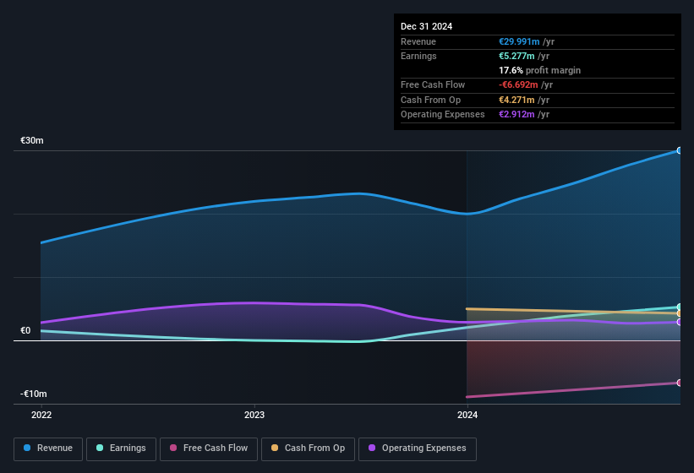This screenshot has width=694, height=473.
Task: Toggle the Operating Expenses legend button
Action: click(417, 449)
